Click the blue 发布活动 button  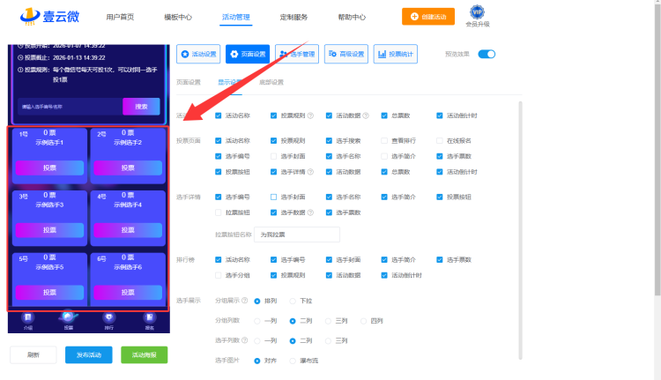88,354
